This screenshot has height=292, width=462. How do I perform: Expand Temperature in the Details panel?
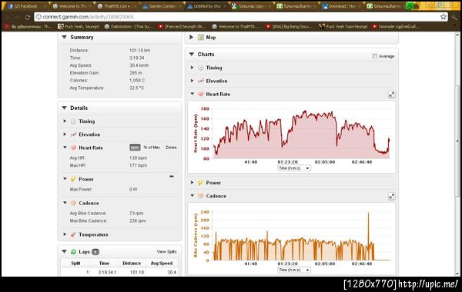[x=65, y=234]
